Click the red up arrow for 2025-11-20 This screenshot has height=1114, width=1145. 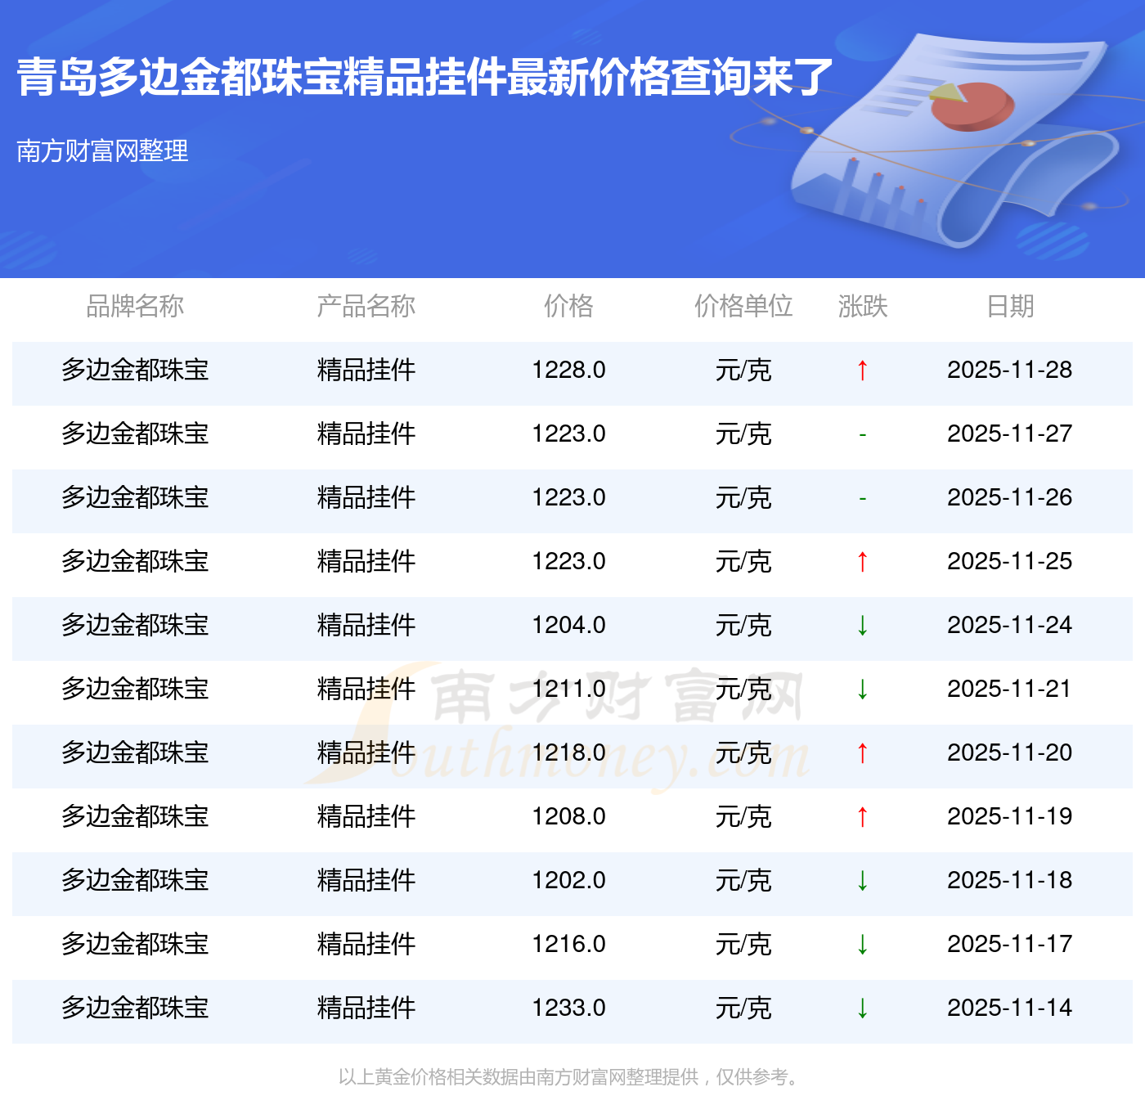coord(862,753)
